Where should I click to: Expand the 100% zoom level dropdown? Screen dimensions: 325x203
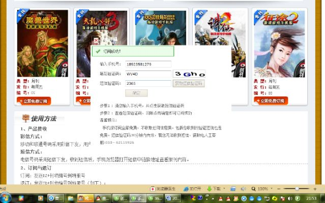click(272, 188)
